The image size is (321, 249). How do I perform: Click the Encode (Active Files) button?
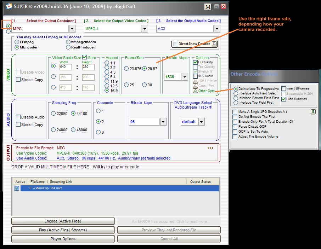coord(63,221)
